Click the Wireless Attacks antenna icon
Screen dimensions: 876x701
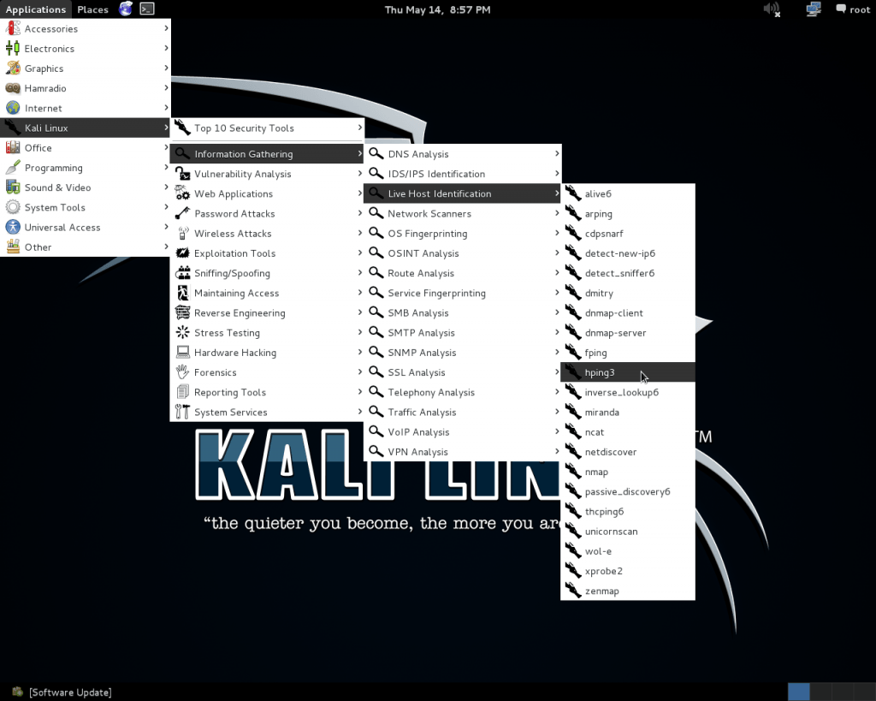point(183,233)
